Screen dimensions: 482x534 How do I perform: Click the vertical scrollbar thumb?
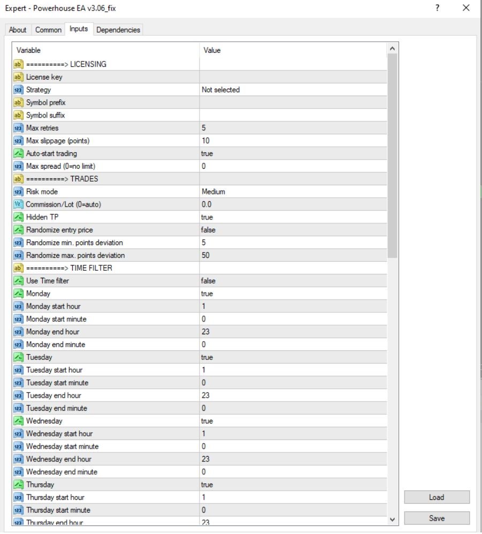point(392,156)
